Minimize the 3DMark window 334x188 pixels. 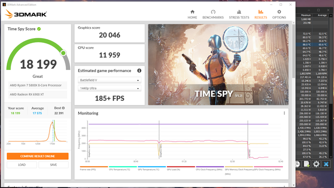(x=271, y=5)
